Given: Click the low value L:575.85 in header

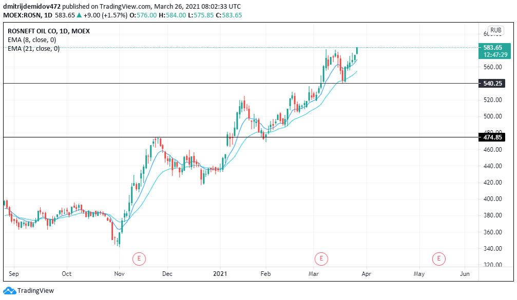Looking at the screenshot, I should pos(201,15).
